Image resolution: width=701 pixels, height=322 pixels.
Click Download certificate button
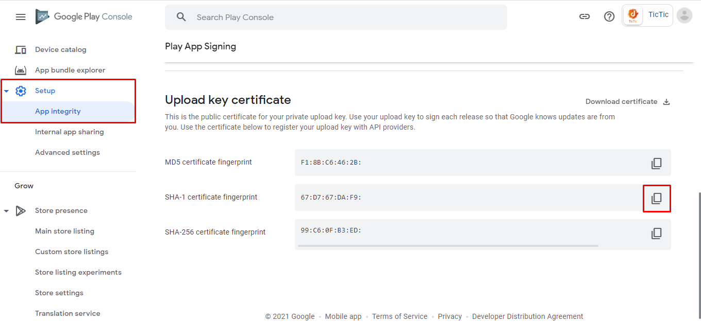coord(627,102)
